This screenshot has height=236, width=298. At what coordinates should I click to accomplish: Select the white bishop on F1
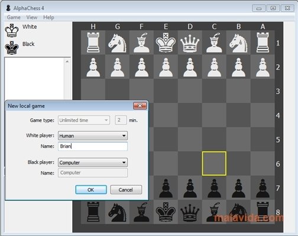click(141, 42)
